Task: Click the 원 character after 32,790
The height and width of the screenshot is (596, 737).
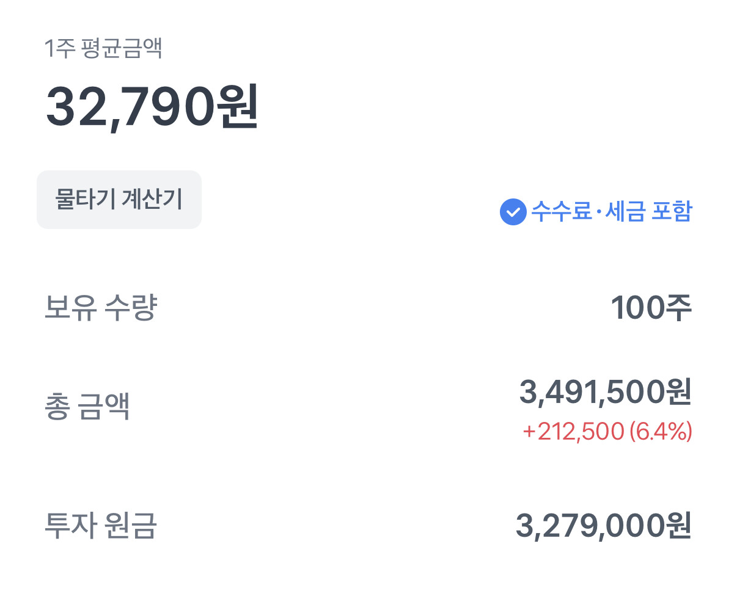Action: (x=238, y=106)
